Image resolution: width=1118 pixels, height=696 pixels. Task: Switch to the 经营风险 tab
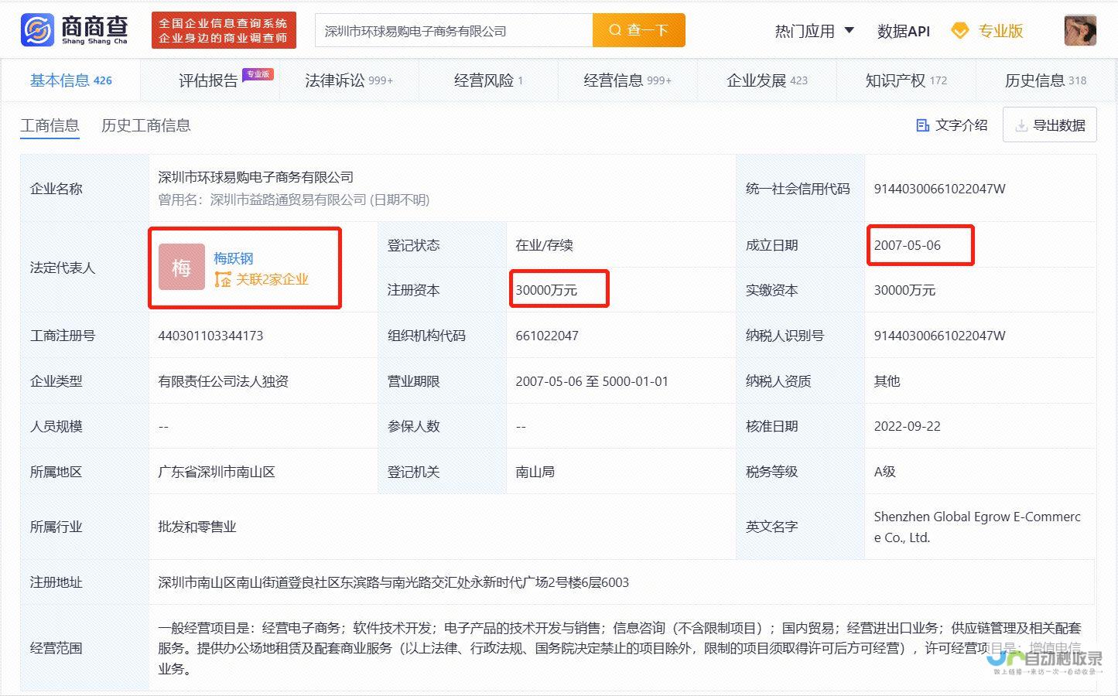click(488, 80)
